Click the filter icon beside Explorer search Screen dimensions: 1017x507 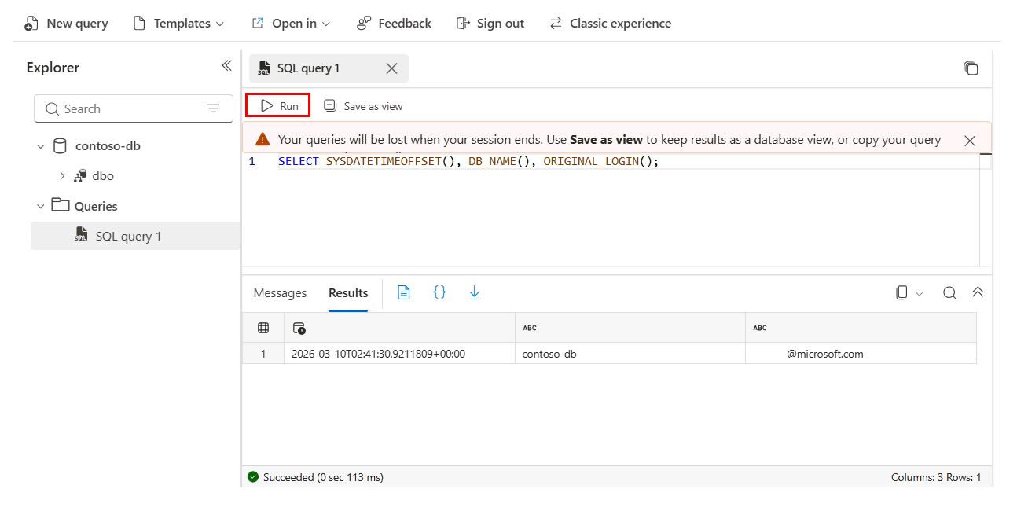tap(213, 108)
